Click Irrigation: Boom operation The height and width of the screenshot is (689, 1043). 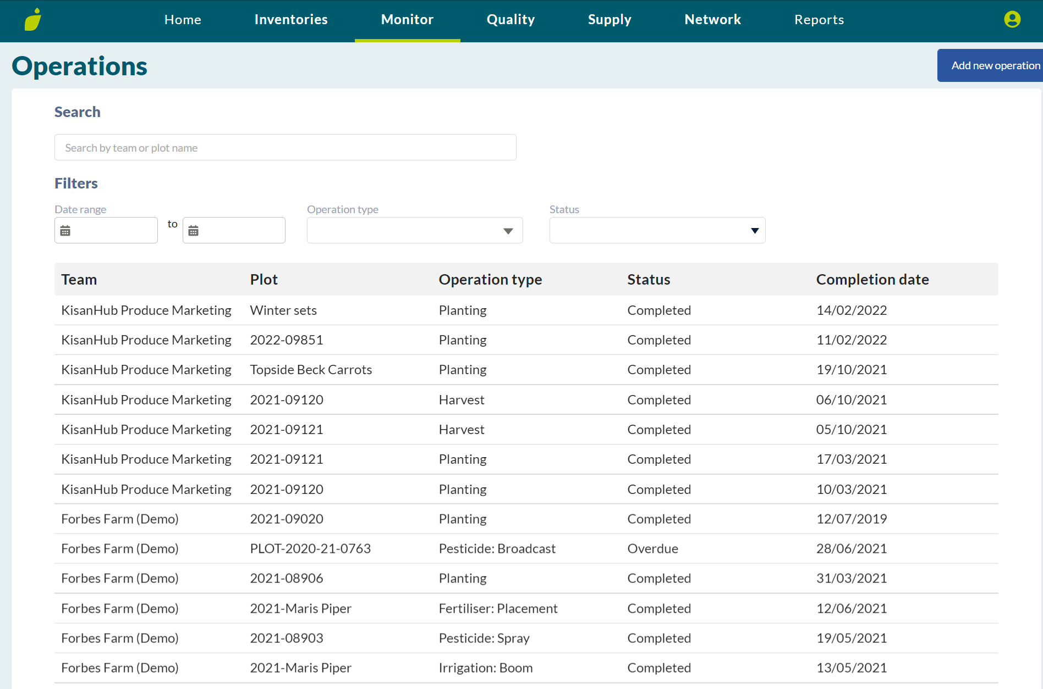click(x=486, y=668)
